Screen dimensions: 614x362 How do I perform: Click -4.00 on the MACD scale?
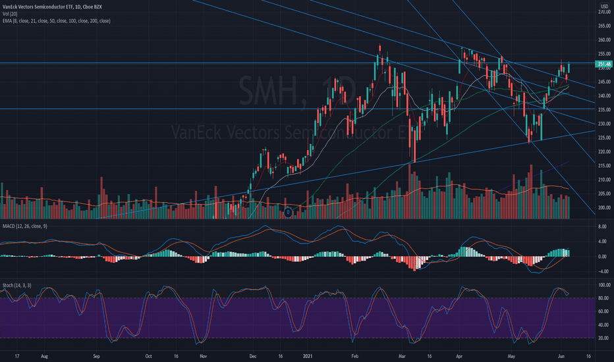pyautogui.click(x=603, y=271)
